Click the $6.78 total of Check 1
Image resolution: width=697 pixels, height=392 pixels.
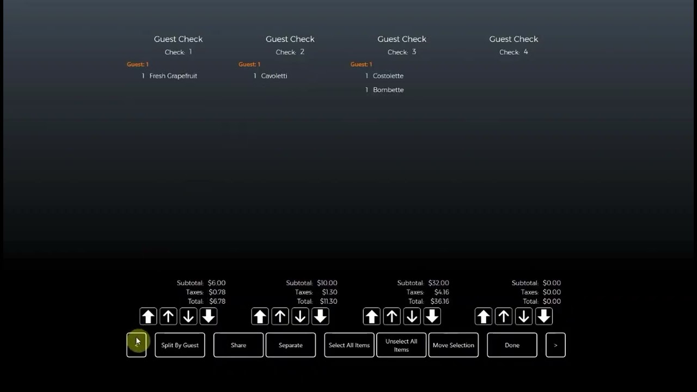(x=217, y=301)
